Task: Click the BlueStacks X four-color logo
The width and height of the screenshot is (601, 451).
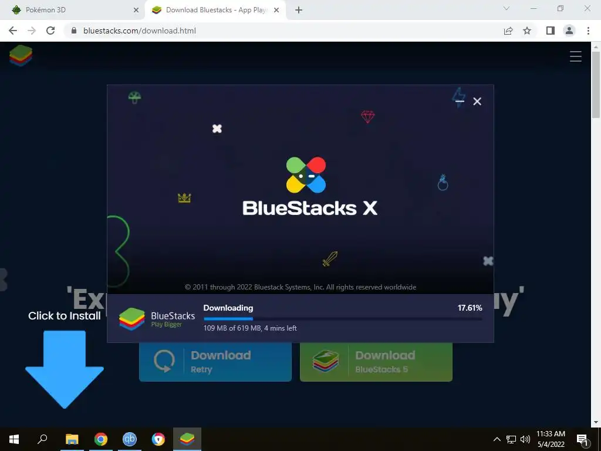Action: (x=306, y=175)
